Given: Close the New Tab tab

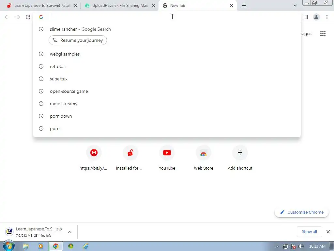Looking at the screenshot, I should point(232,6).
